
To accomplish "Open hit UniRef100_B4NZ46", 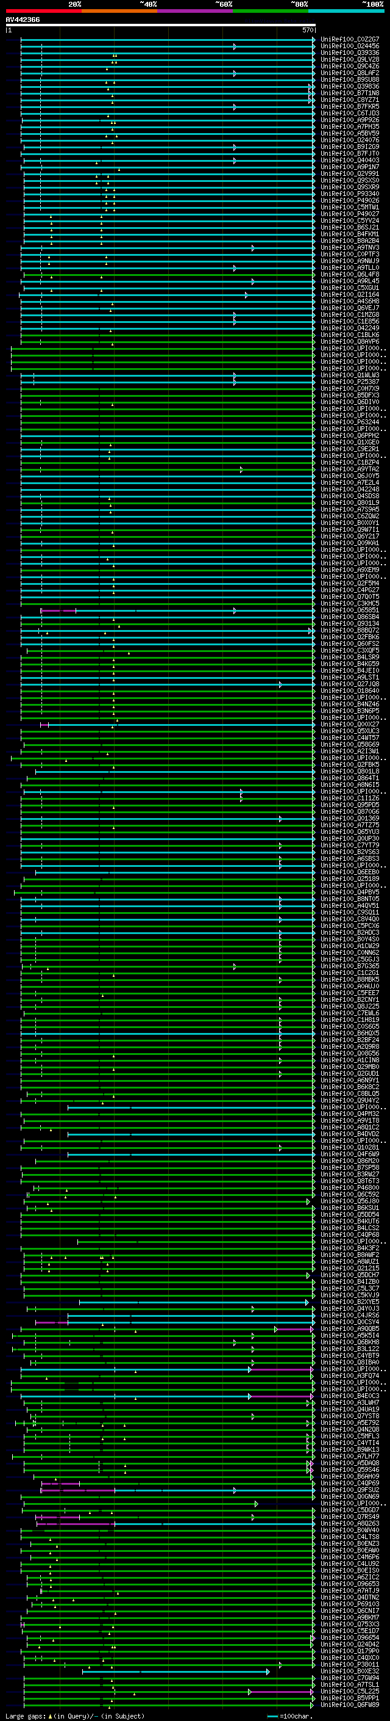I will (x=350, y=704).
